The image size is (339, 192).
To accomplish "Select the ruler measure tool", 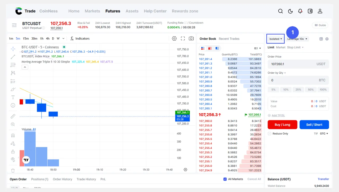I will 13,116.
